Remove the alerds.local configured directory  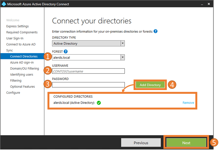188,103
